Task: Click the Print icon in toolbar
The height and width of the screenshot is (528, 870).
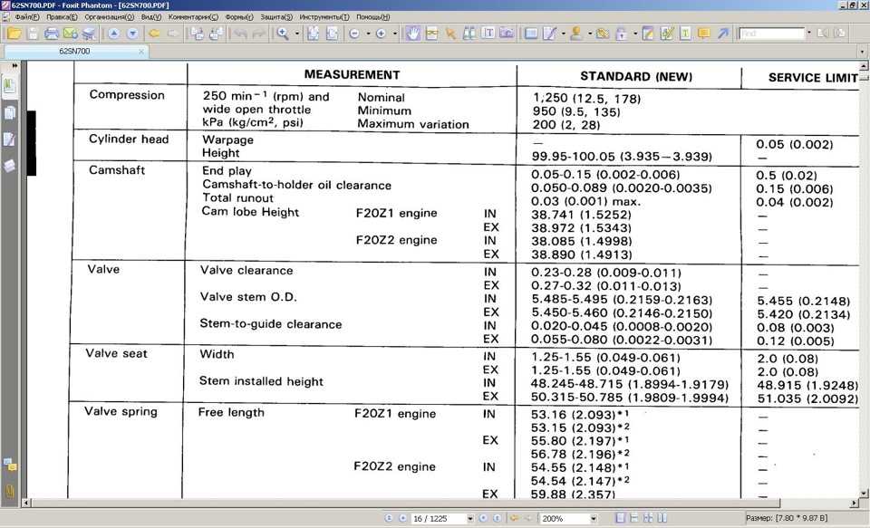Action: [52, 34]
